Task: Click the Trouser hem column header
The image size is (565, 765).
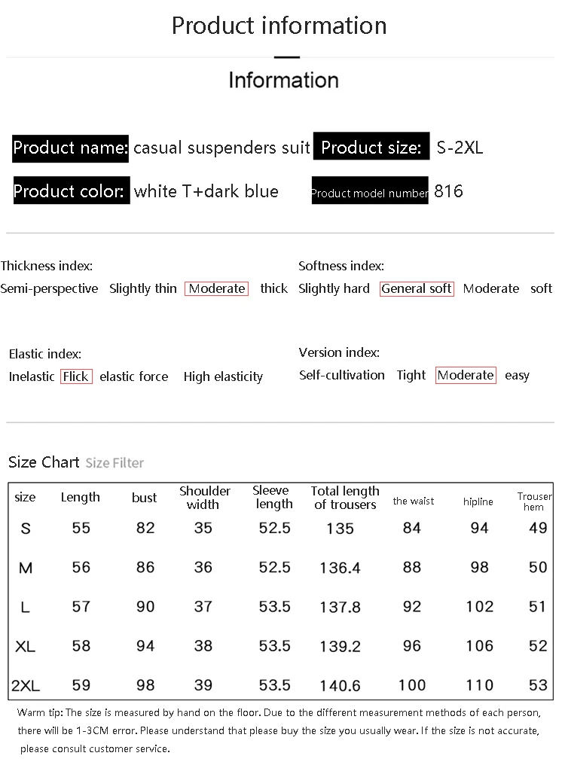Action: (x=534, y=501)
